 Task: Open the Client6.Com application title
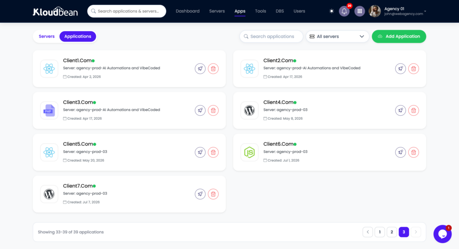click(x=278, y=144)
